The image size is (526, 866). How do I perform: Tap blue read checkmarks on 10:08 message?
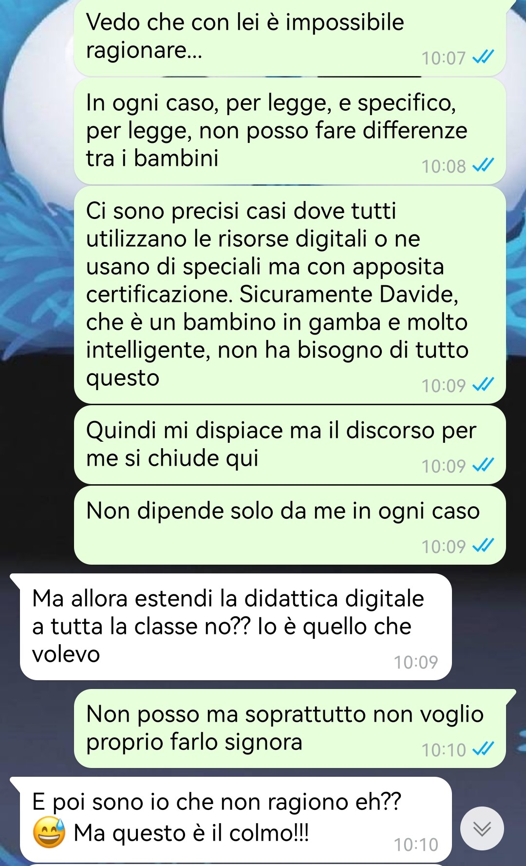pos(484,166)
